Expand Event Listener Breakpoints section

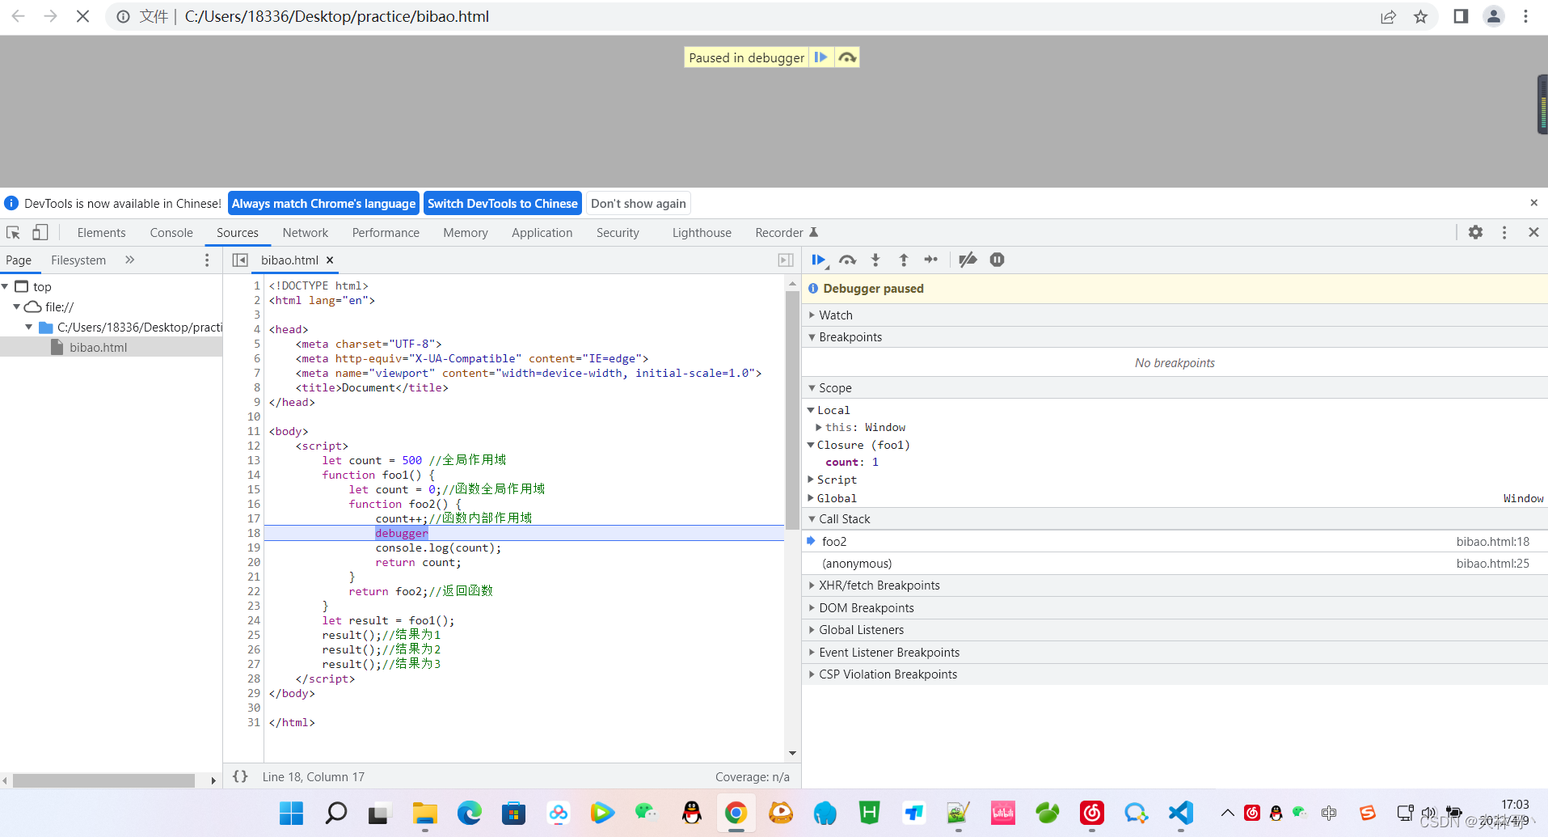pyautogui.click(x=1175, y=653)
